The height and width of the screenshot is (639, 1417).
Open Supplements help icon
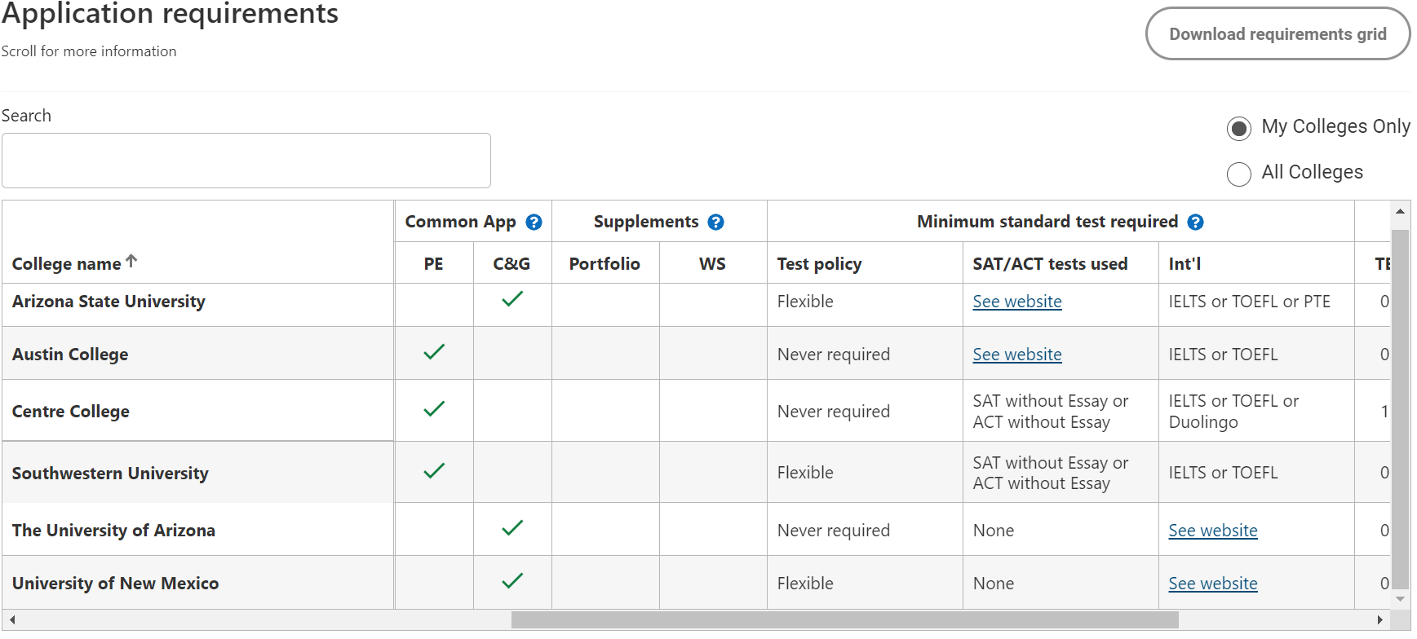[715, 222]
